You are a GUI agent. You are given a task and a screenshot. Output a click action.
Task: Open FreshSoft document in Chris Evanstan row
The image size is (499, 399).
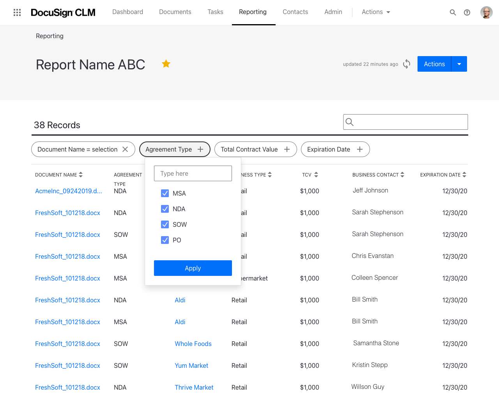[x=67, y=256]
